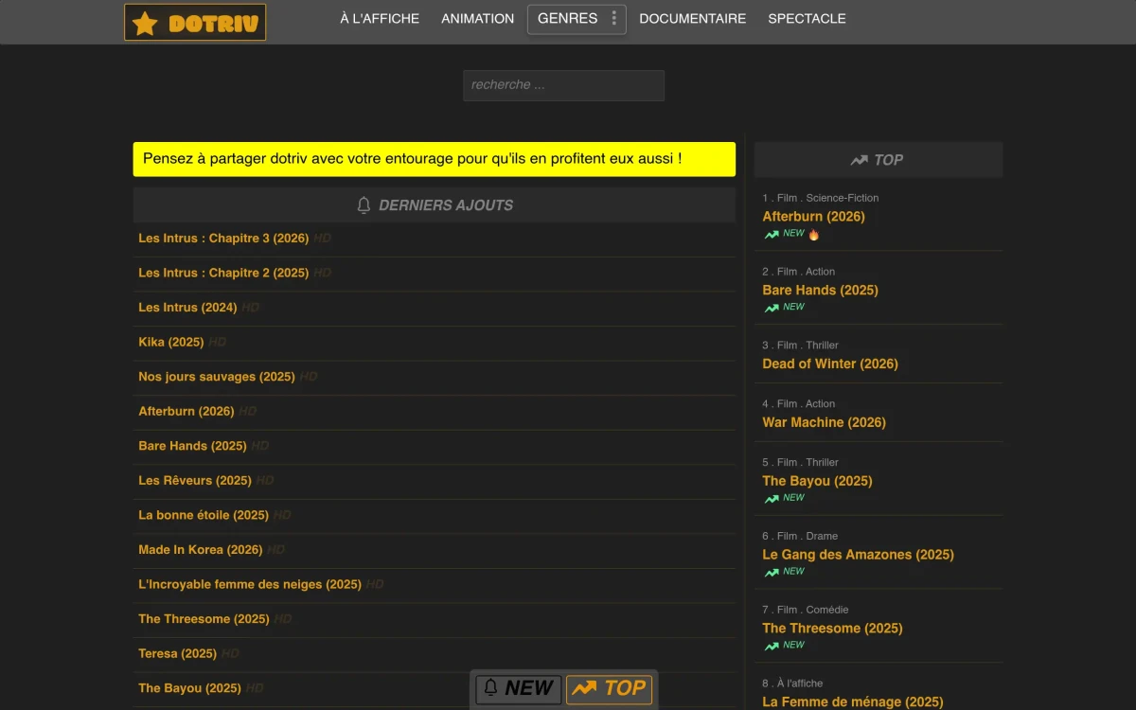Click HD badge beside Made In Korea (2026)
1136x710 pixels.
pyautogui.click(x=275, y=550)
